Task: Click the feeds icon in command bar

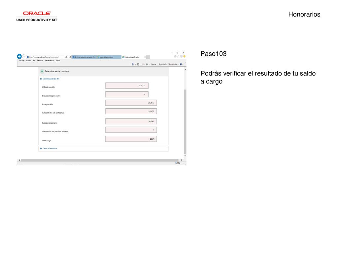Action: click(138, 64)
